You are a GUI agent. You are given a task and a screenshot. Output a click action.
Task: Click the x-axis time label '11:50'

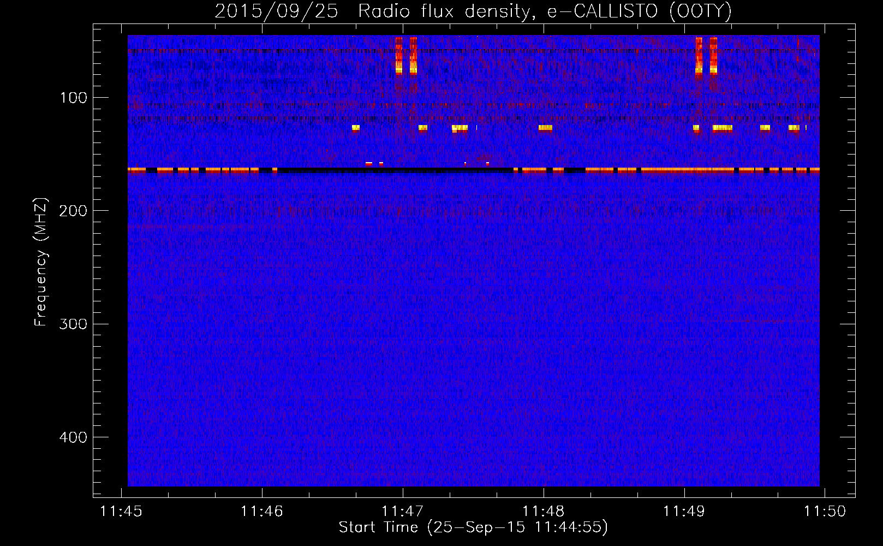[x=825, y=512]
